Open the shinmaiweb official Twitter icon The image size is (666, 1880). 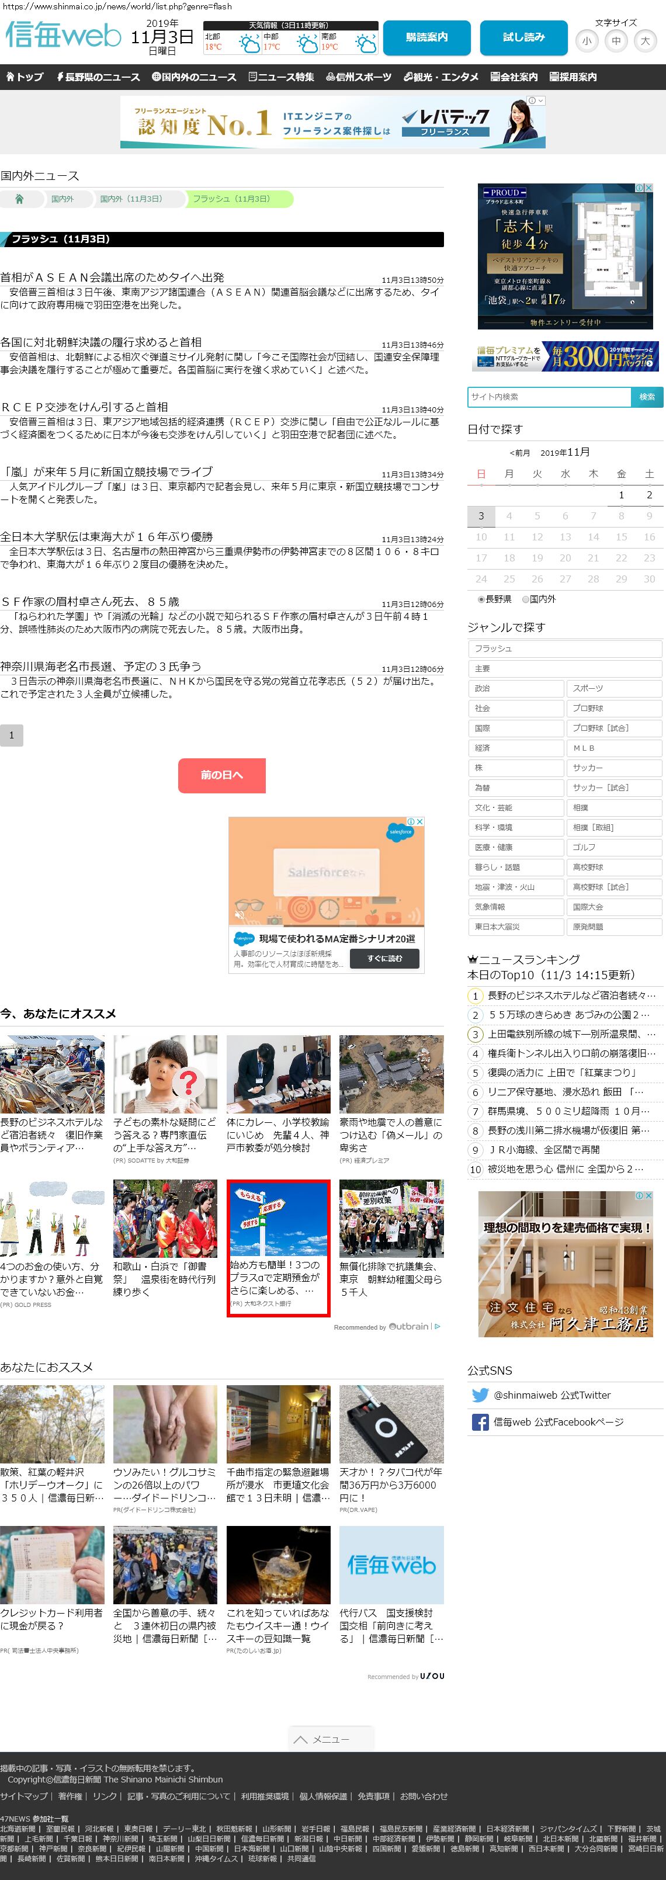pos(479,1395)
